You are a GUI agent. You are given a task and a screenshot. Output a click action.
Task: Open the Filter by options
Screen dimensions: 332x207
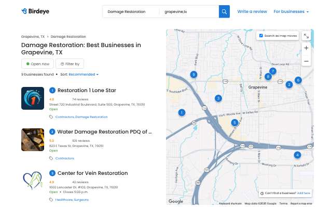[70, 64]
